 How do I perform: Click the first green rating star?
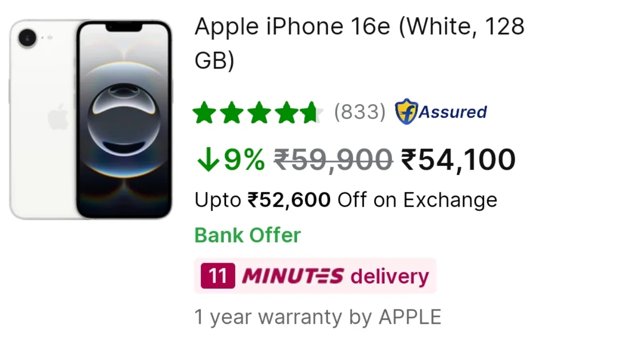[x=204, y=113]
